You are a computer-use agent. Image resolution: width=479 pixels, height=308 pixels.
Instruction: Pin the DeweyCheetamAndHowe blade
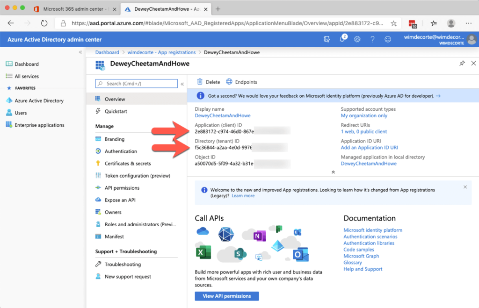coord(462,62)
